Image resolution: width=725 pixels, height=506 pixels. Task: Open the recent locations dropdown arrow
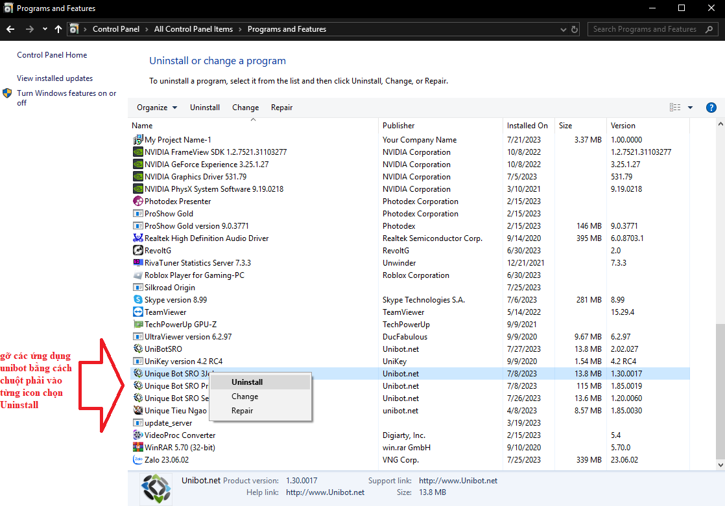(45, 29)
